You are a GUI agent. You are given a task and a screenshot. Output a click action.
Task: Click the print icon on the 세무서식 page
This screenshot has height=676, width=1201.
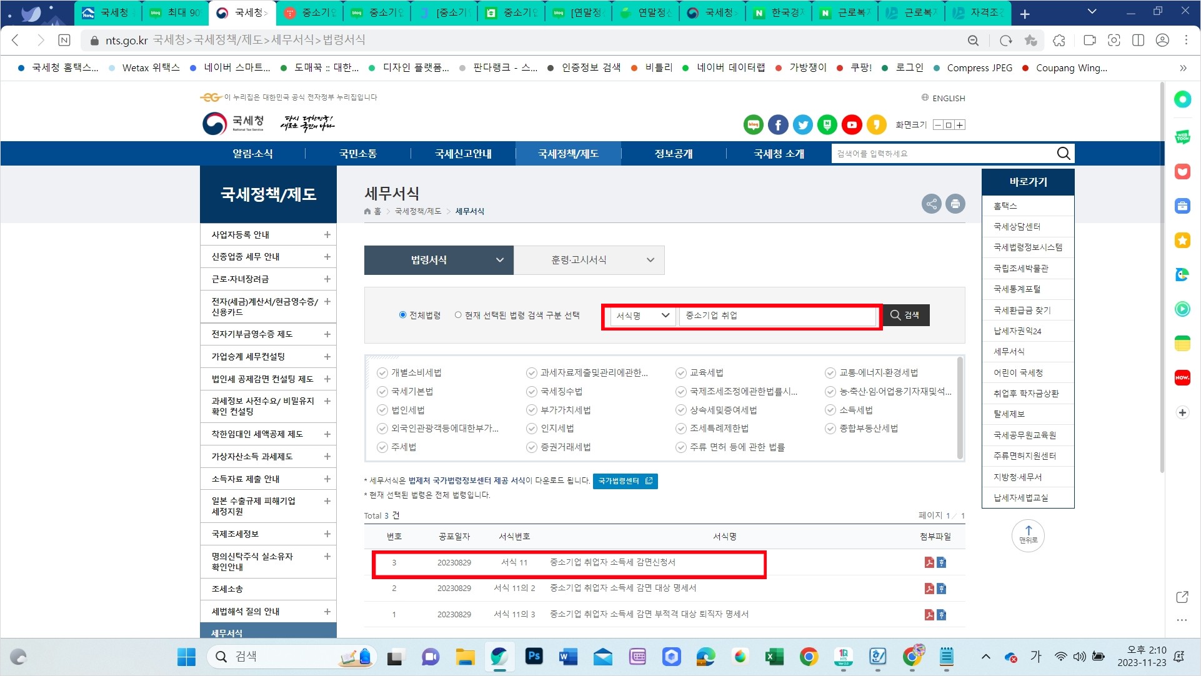click(955, 203)
